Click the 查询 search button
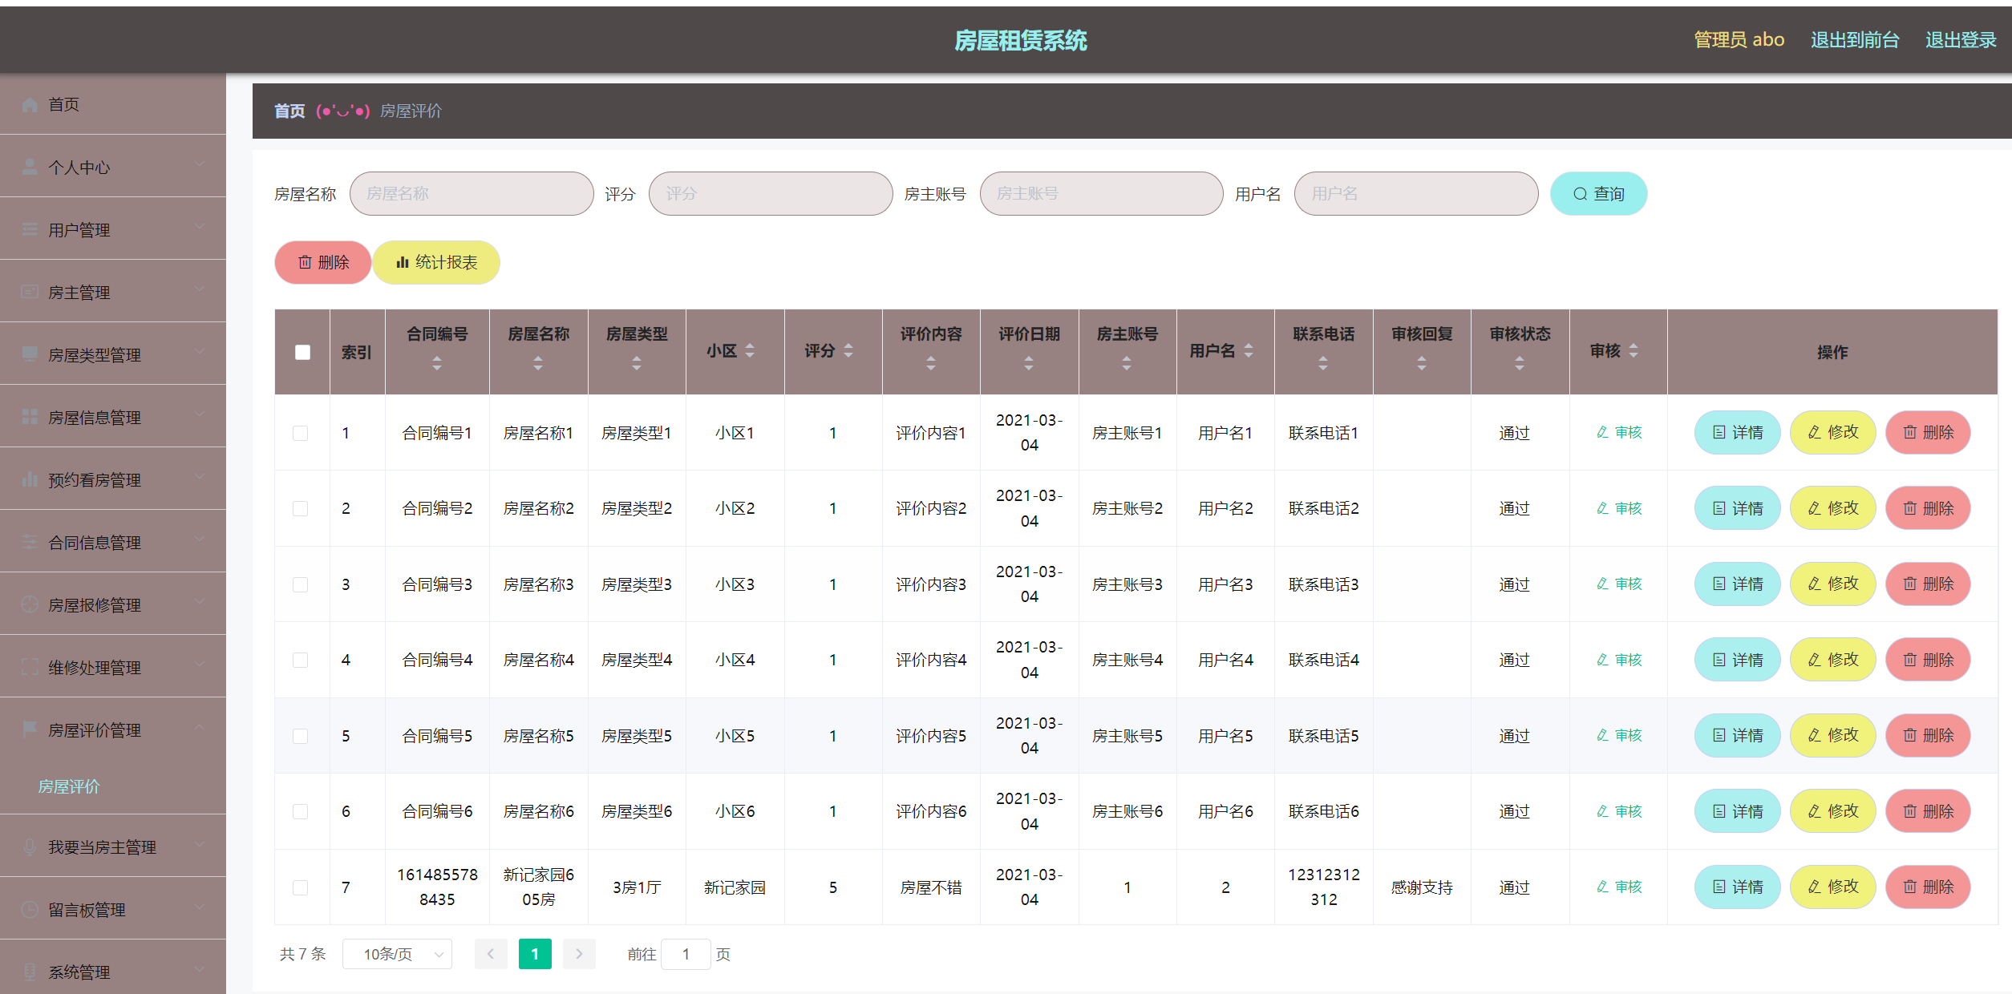2012x994 pixels. 1598,194
